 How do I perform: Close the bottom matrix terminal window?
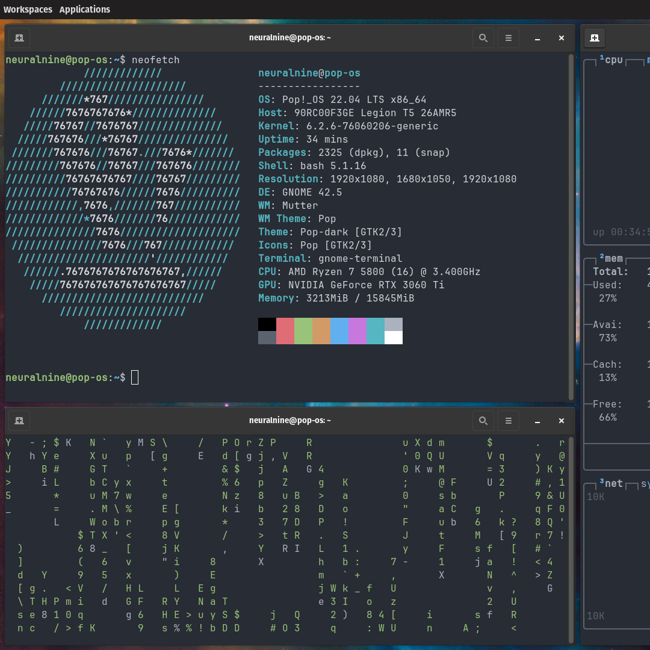tap(561, 421)
